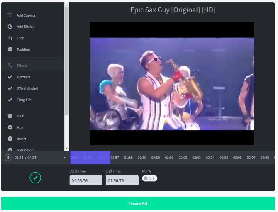The image size is (278, 212).
Task: Click the Effects magic wand icon
Action: tap(10, 66)
